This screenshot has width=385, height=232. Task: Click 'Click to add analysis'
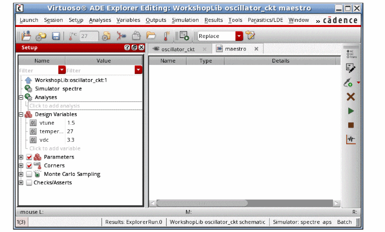55,106
